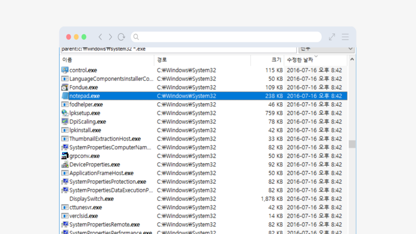This screenshot has height=234, width=416.
Task: Click the 경로 column header
Action: 161,60
